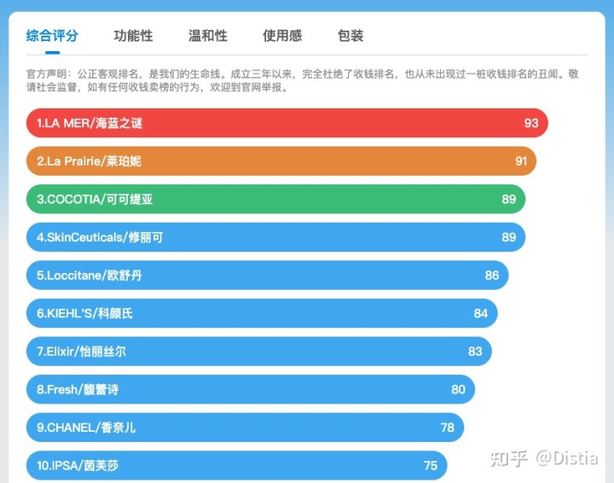The image size is (614, 483).
Task: Open the Loccitane/欧舒丹 ranking entry
Action: tap(90, 276)
